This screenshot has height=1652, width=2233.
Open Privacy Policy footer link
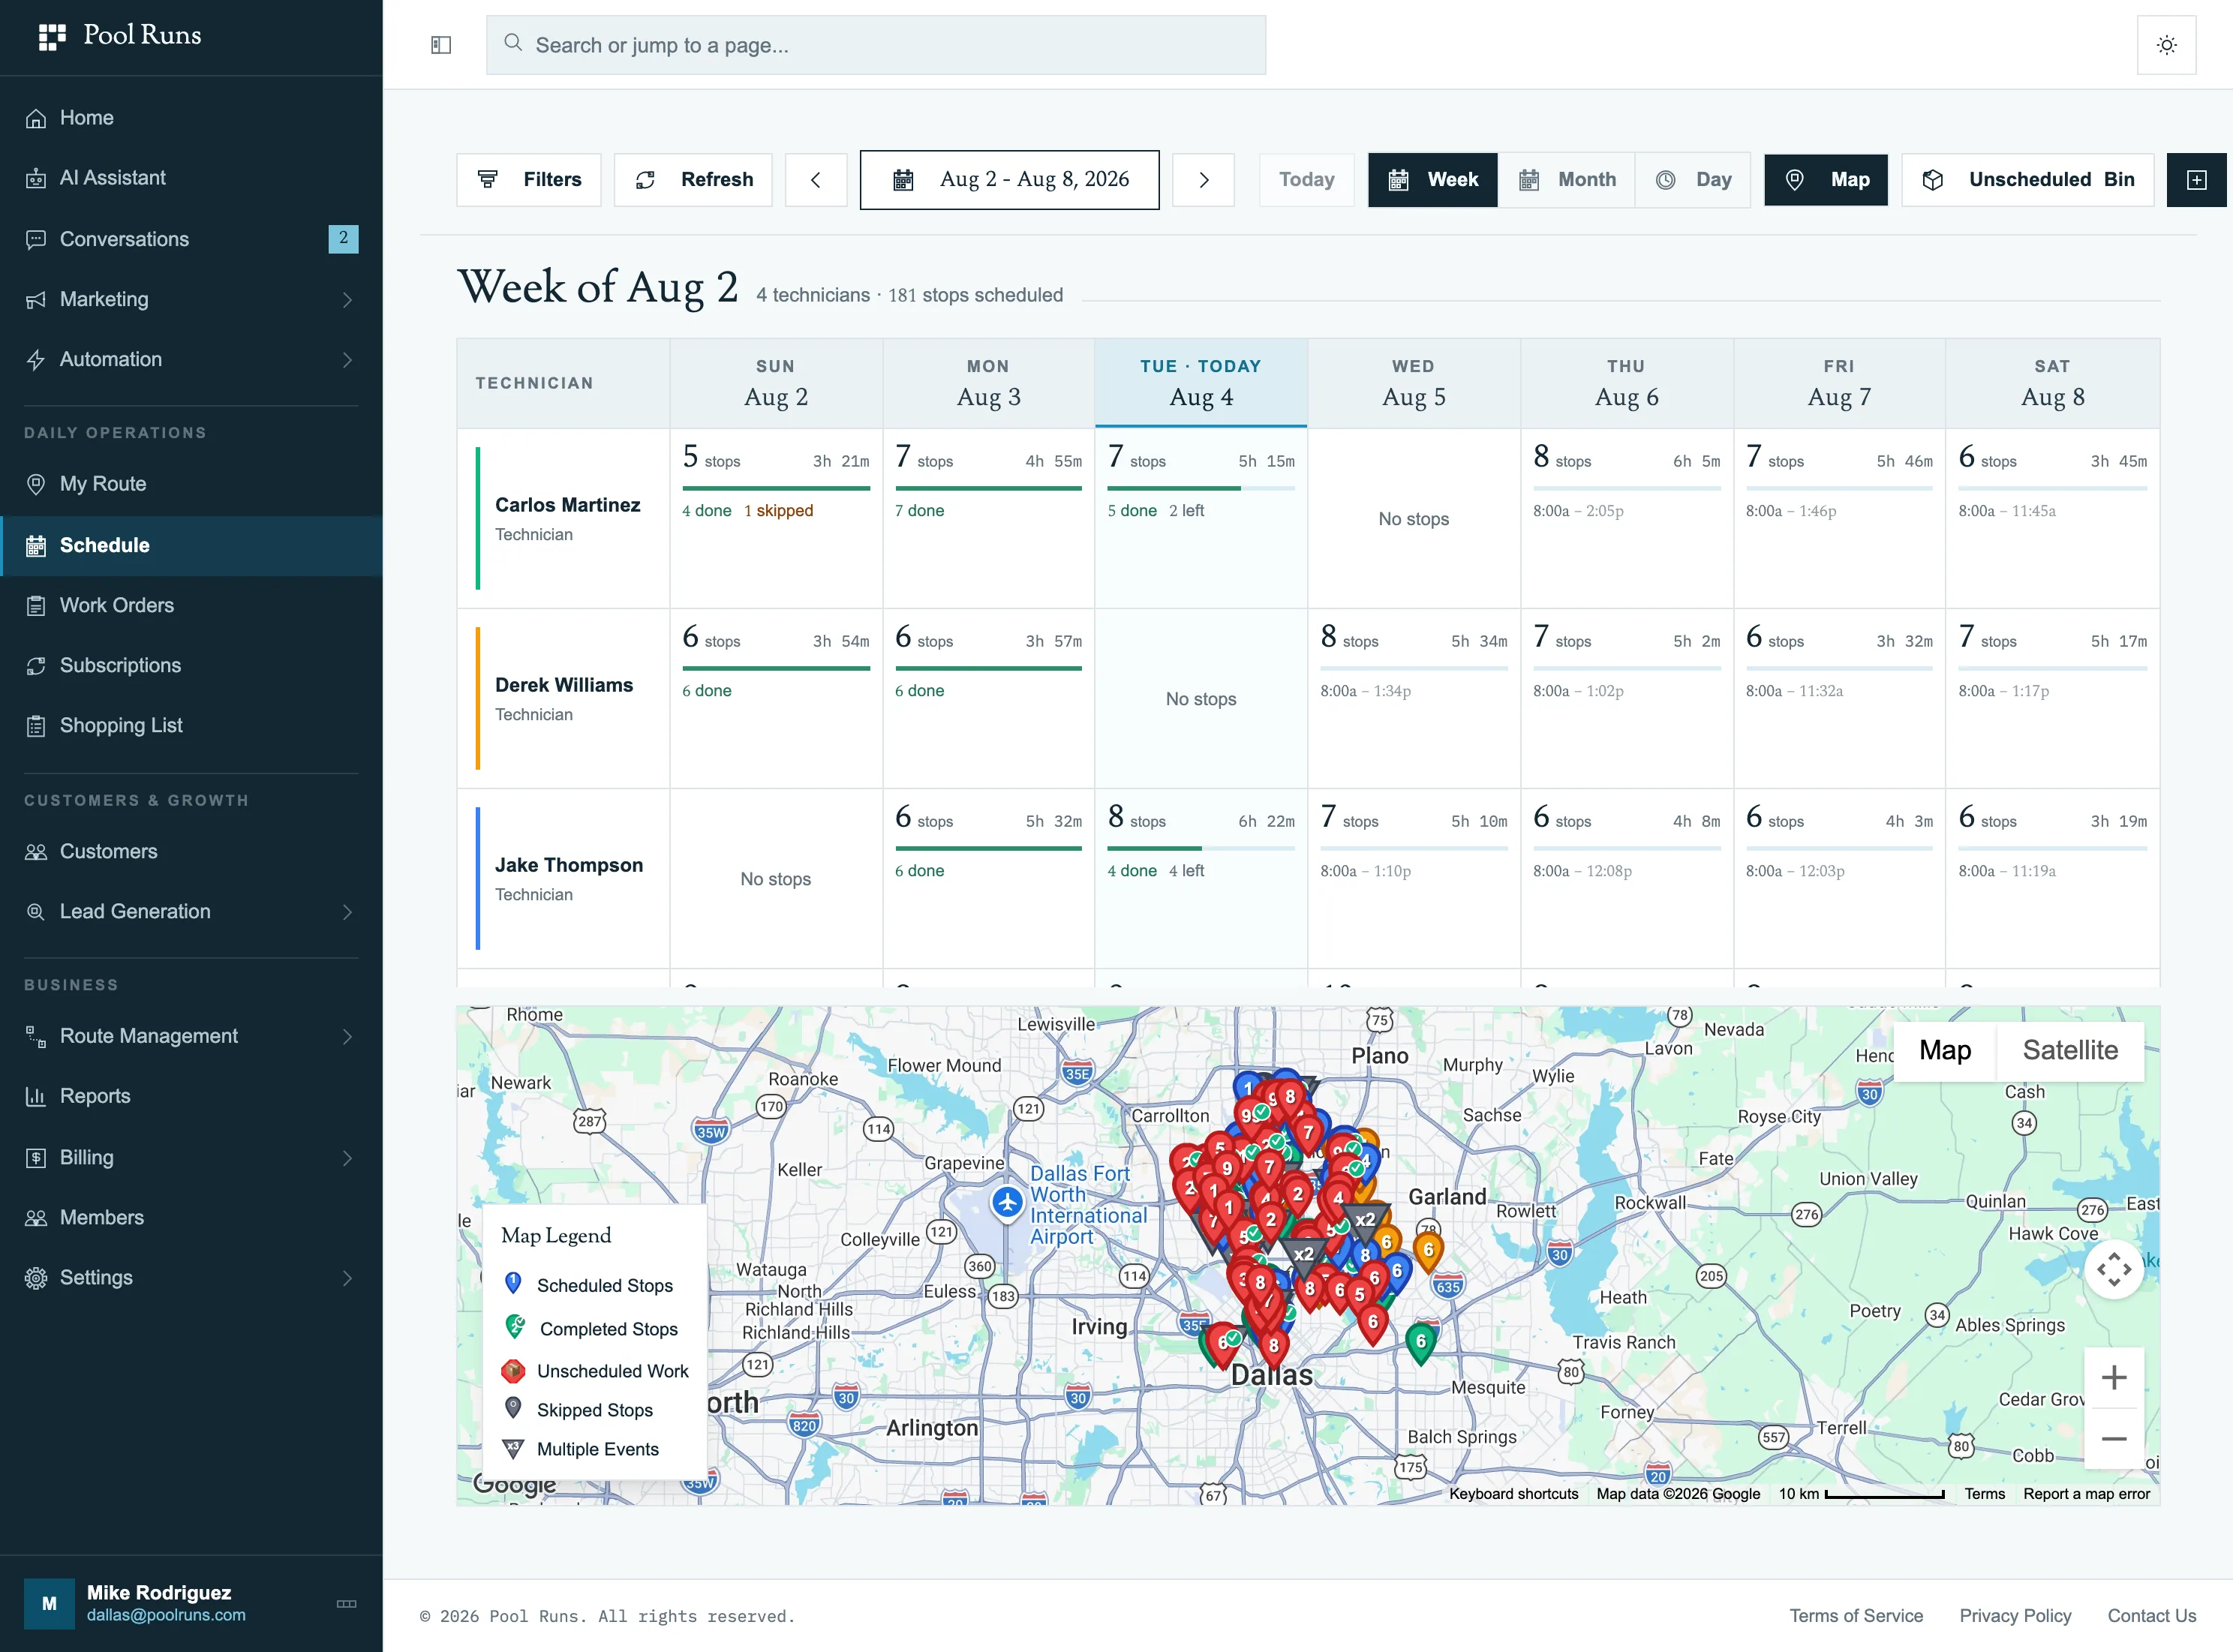tap(2015, 1616)
